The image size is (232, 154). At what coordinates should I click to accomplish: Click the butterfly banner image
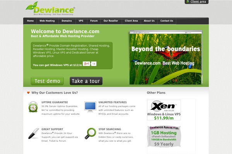166,57
